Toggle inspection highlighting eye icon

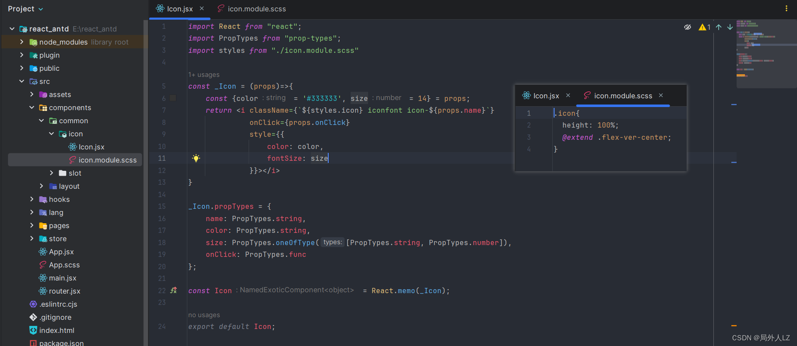[x=688, y=27]
